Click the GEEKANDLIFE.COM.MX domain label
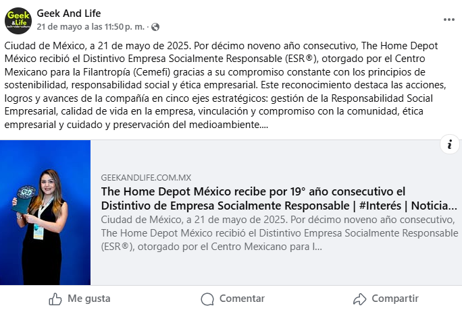The image size is (462, 310). [146, 177]
